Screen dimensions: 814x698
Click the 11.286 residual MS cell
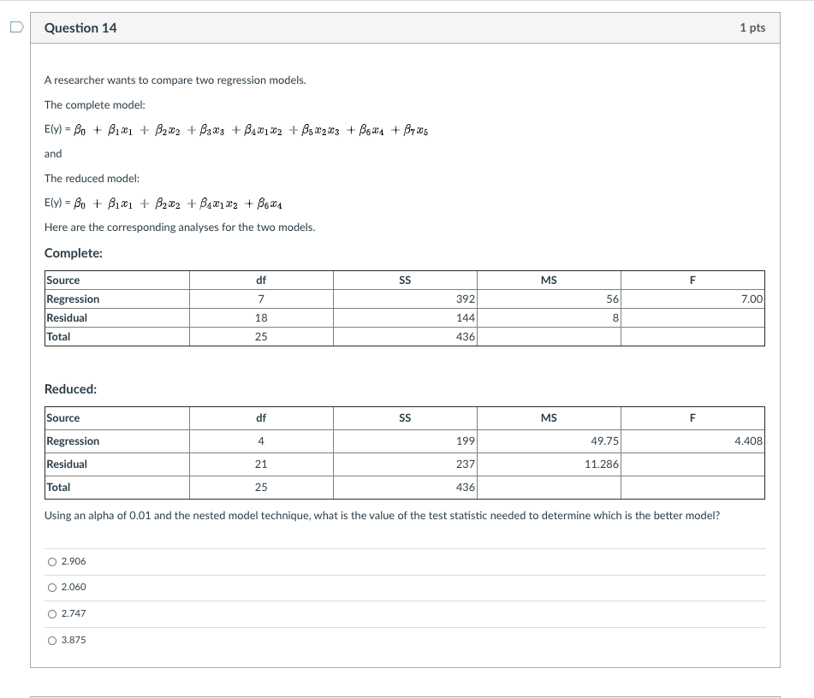[x=549, y=464]
